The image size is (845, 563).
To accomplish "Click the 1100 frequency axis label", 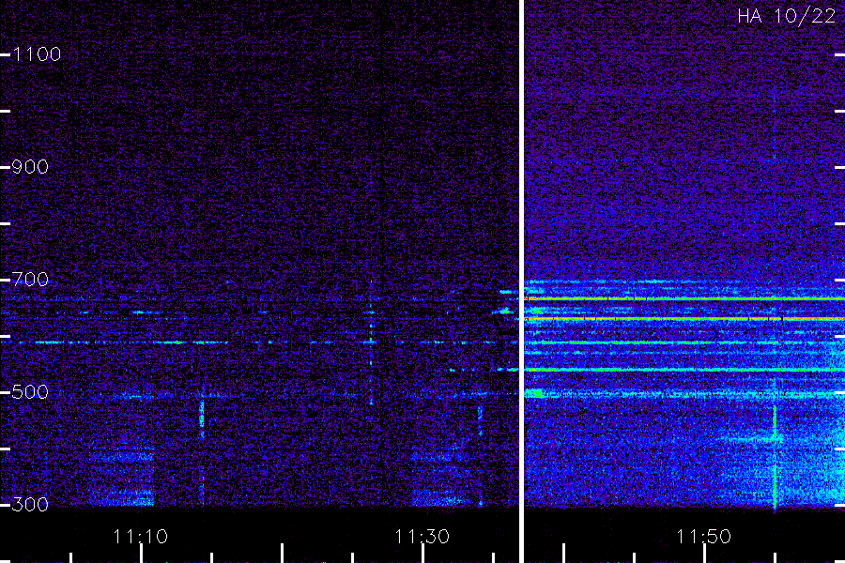I will pyautogui.click(x=37, y=54).
